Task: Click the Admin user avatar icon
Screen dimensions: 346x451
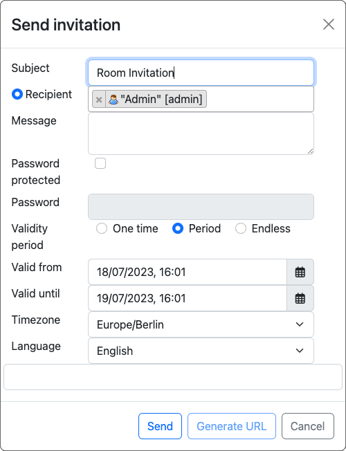Action: point(113,99)
